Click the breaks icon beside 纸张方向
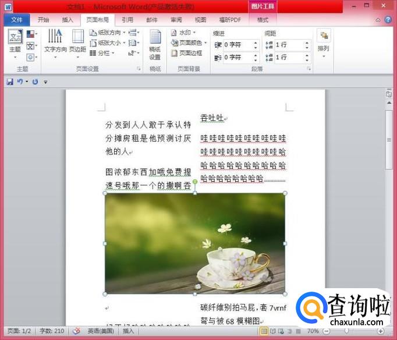Screen dimensions: 397x340 pyautogui.click(x=133, y=33)
